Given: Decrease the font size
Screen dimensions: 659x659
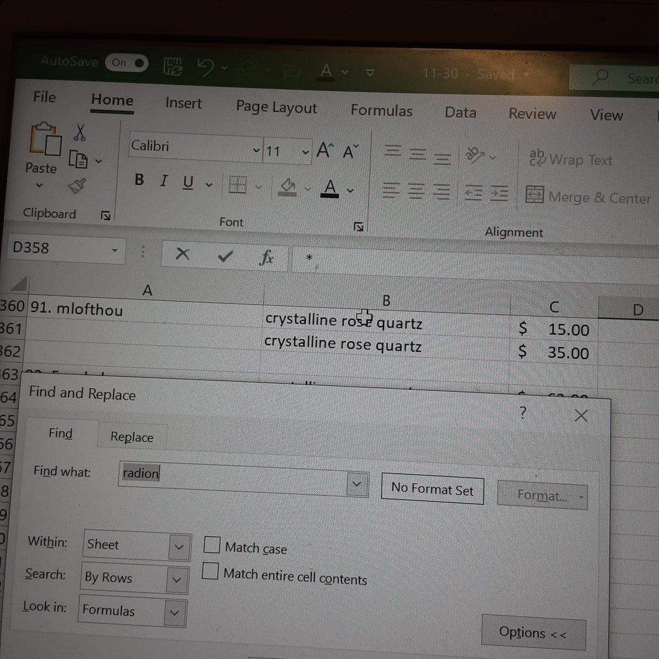Looking at the screenshot, I should coord(350,151).
